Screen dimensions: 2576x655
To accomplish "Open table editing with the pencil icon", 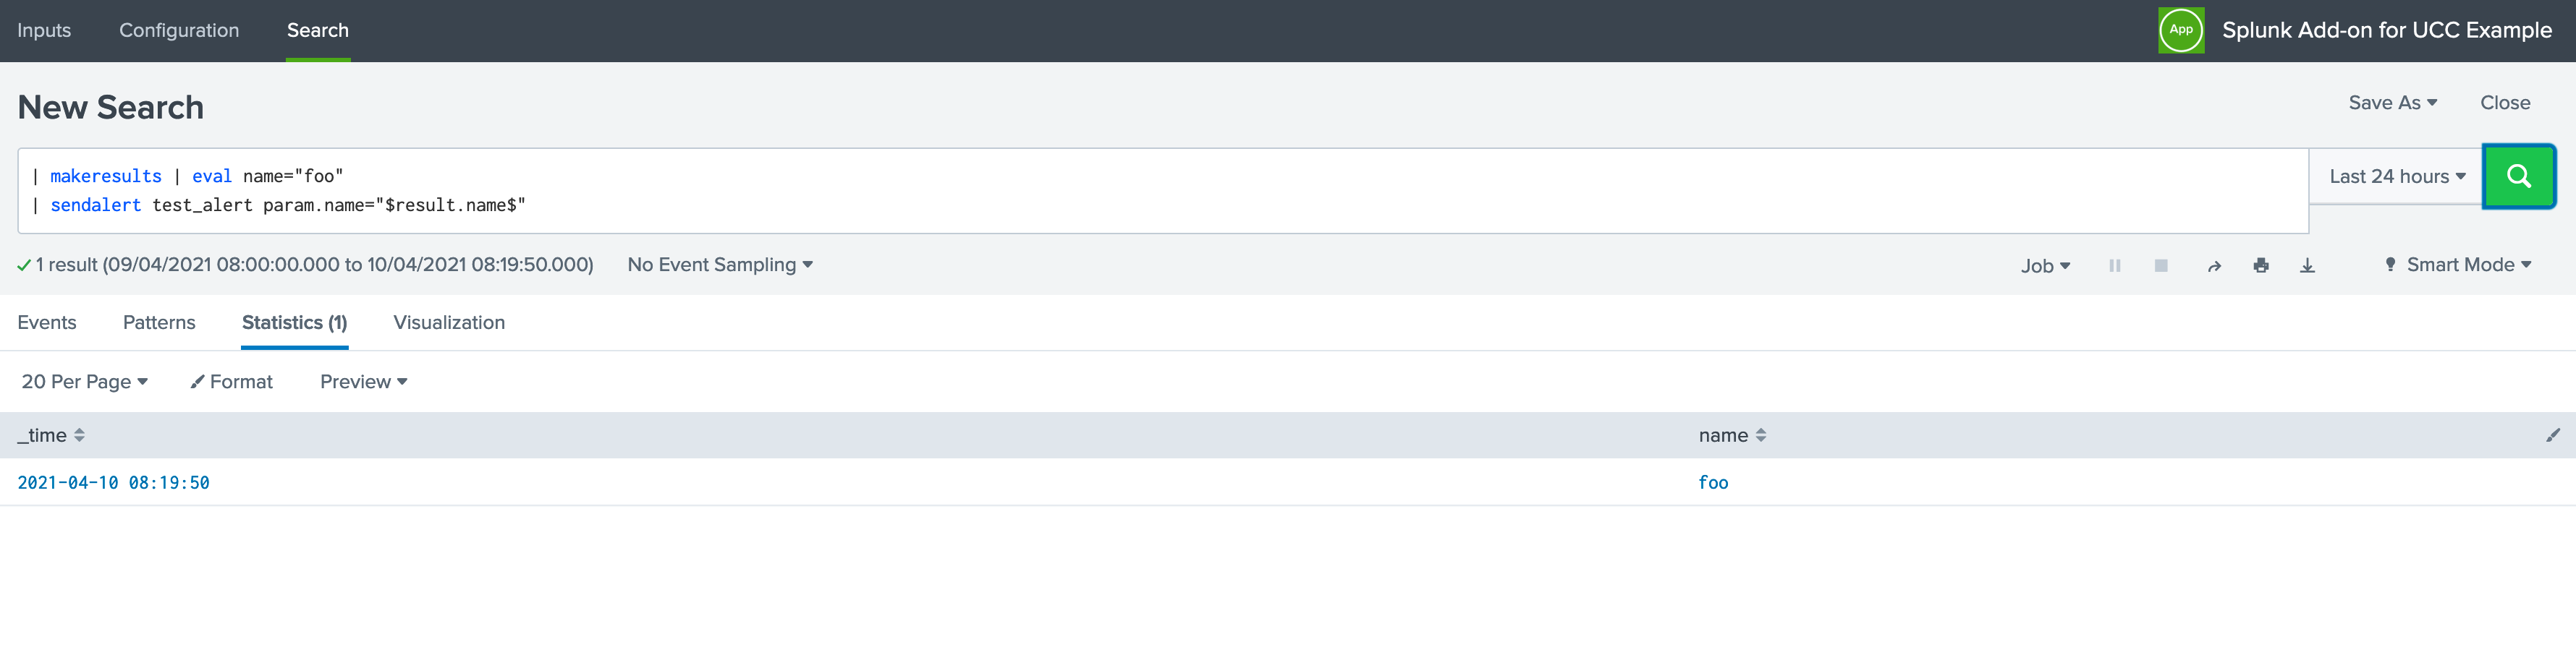I will tap(2553, 435).
